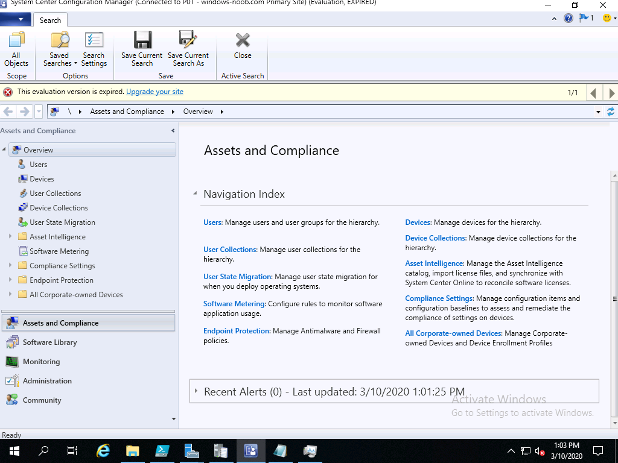The image size is (618, 463).
Task: Click the vertical scrollbar of the overview pane
Action: pyautogui.click(x=614, y=299)
